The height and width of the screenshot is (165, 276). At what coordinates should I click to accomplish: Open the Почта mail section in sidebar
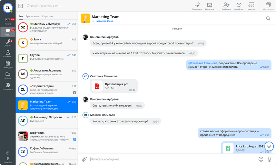pyautogui.click(x=8, y=21)
